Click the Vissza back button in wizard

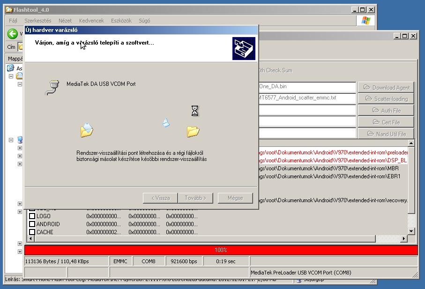(160, 198)
